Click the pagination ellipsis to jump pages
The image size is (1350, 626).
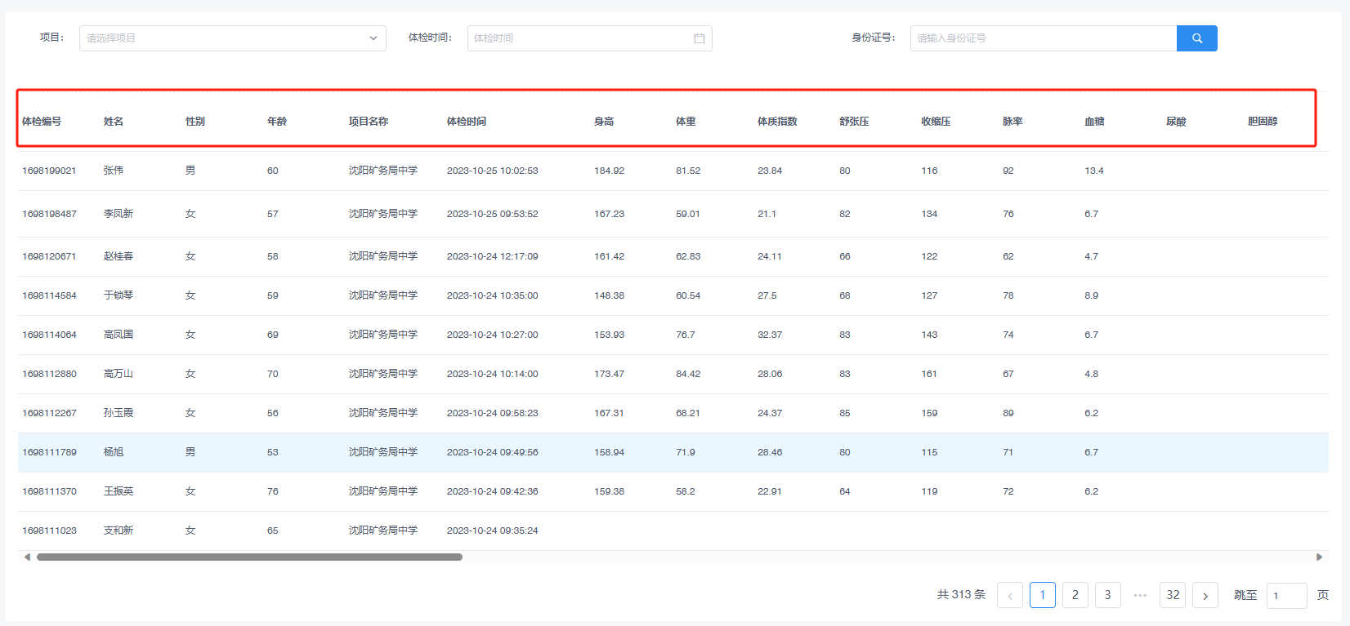1140,595
